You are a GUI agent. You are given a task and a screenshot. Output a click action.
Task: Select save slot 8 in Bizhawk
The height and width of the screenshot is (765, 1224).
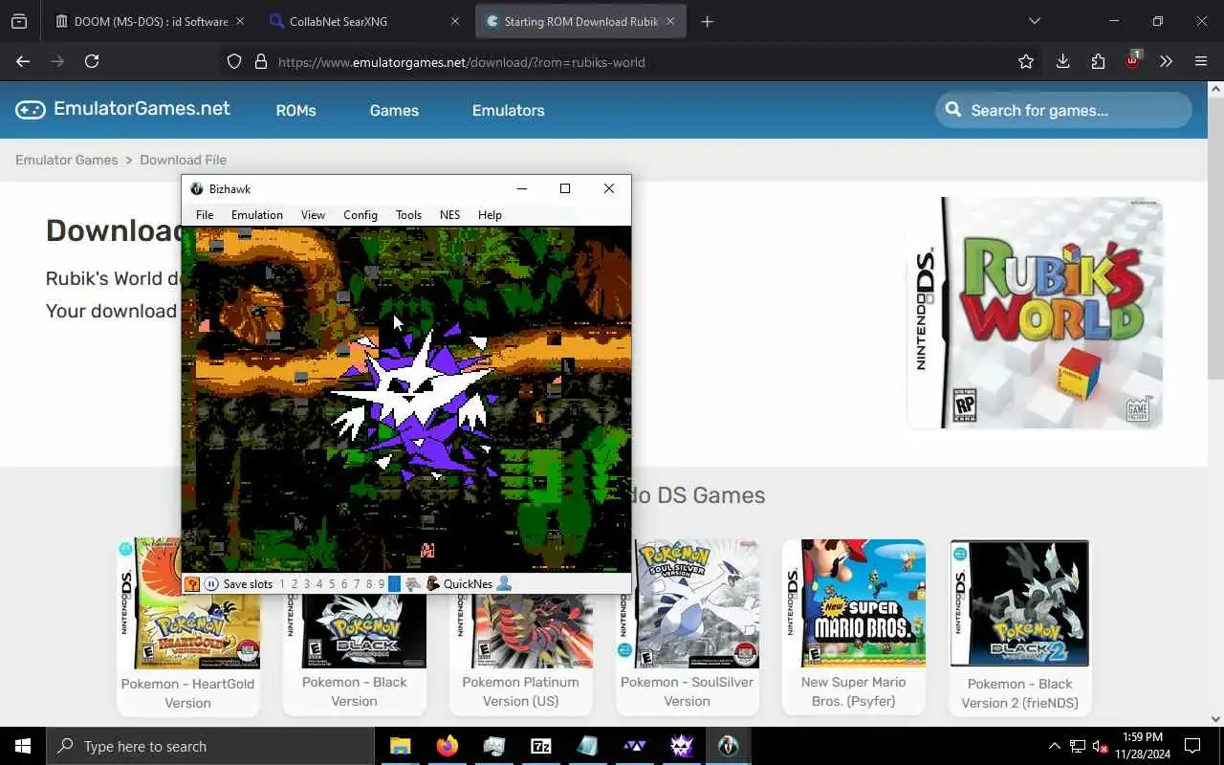pyautogui.click(x=369, y=584)
